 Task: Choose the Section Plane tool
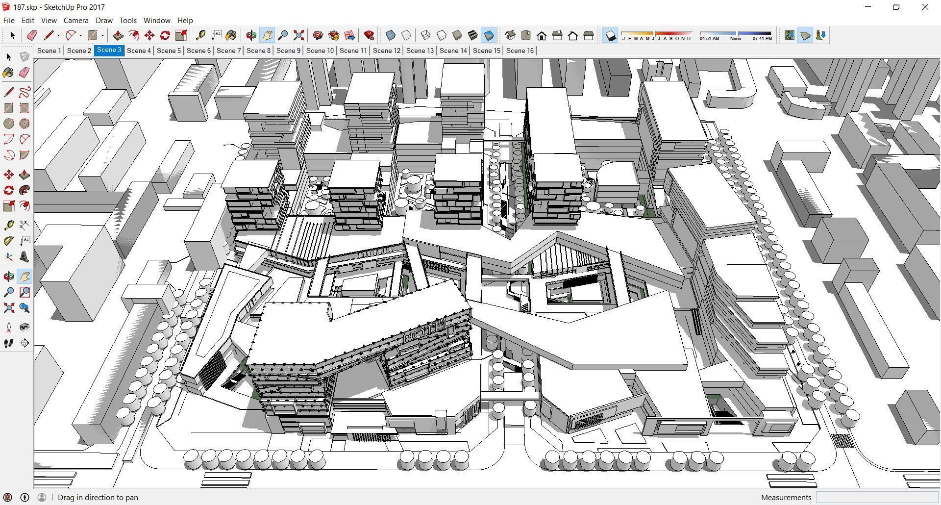coord(25,343)
